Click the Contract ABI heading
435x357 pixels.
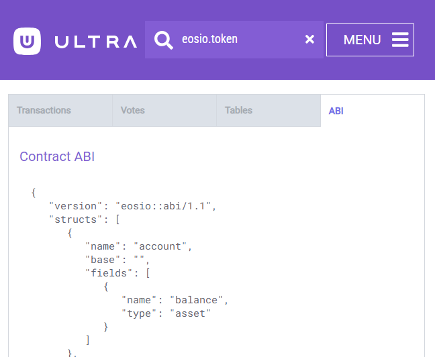pos(57,156)
